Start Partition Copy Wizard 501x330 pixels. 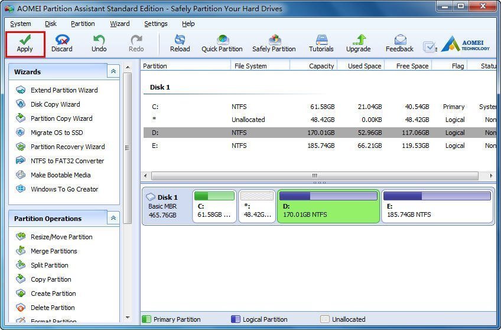pyautogui.click(x=54, y=118)
